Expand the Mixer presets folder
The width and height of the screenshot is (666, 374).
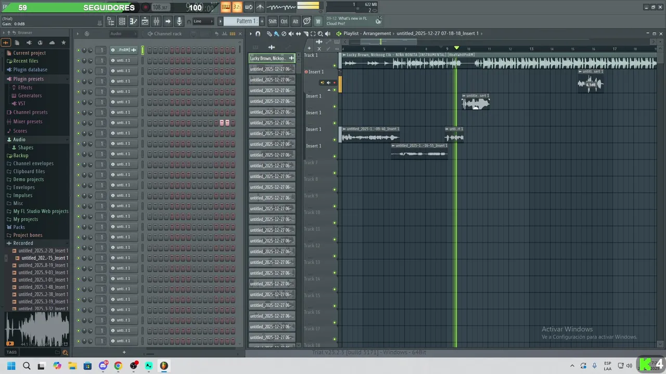pyautogui.click(x=28, y=122)
